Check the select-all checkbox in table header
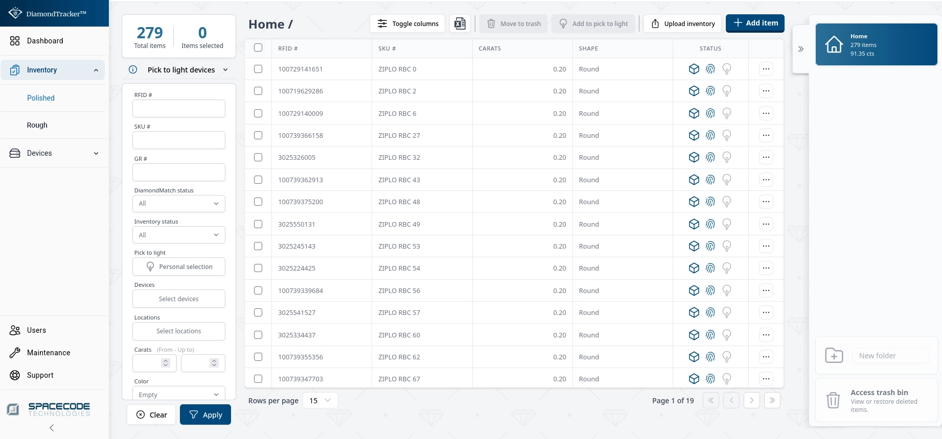The image size is (942, 439). pyautogui.click(x=258, y=47)
